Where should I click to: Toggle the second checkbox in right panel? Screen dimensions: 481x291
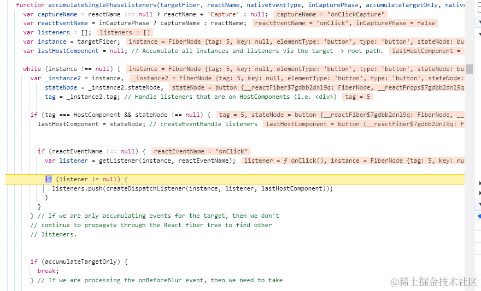(x=479, y=9)
